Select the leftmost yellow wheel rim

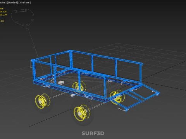[43, 101]
